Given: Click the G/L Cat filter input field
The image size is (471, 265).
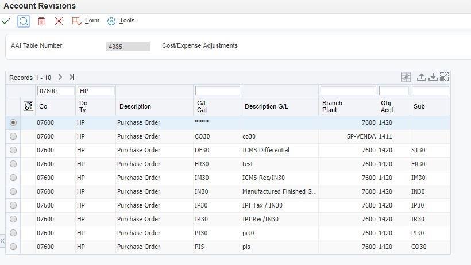Looking at the screenshot, I should pyautogui.click(x=217, y=91).
